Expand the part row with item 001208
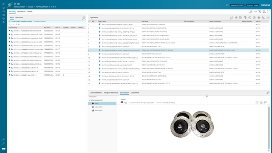Screen dimensions: 272x153 [x=9, y=64]
